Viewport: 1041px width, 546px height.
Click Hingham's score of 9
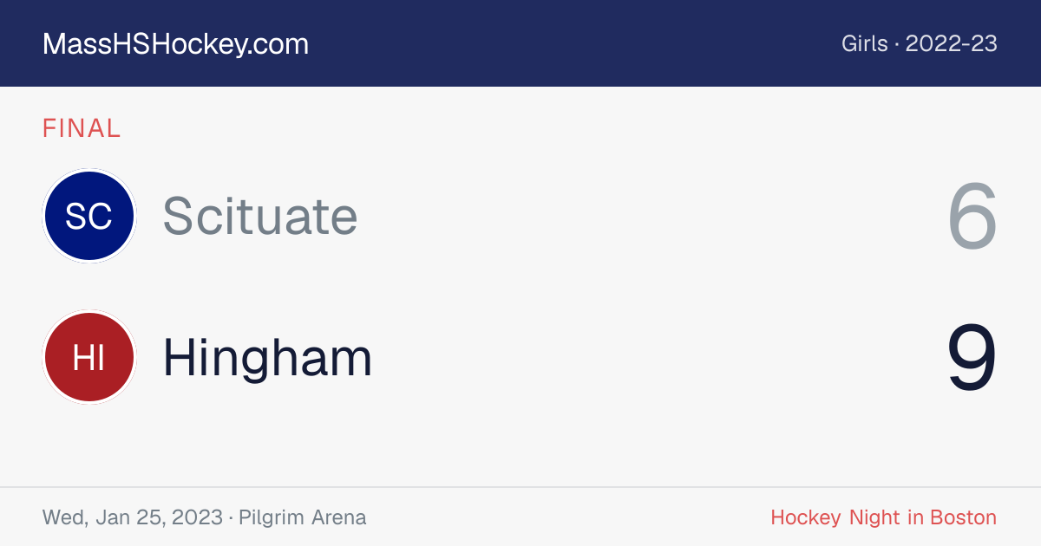[972, 358]
